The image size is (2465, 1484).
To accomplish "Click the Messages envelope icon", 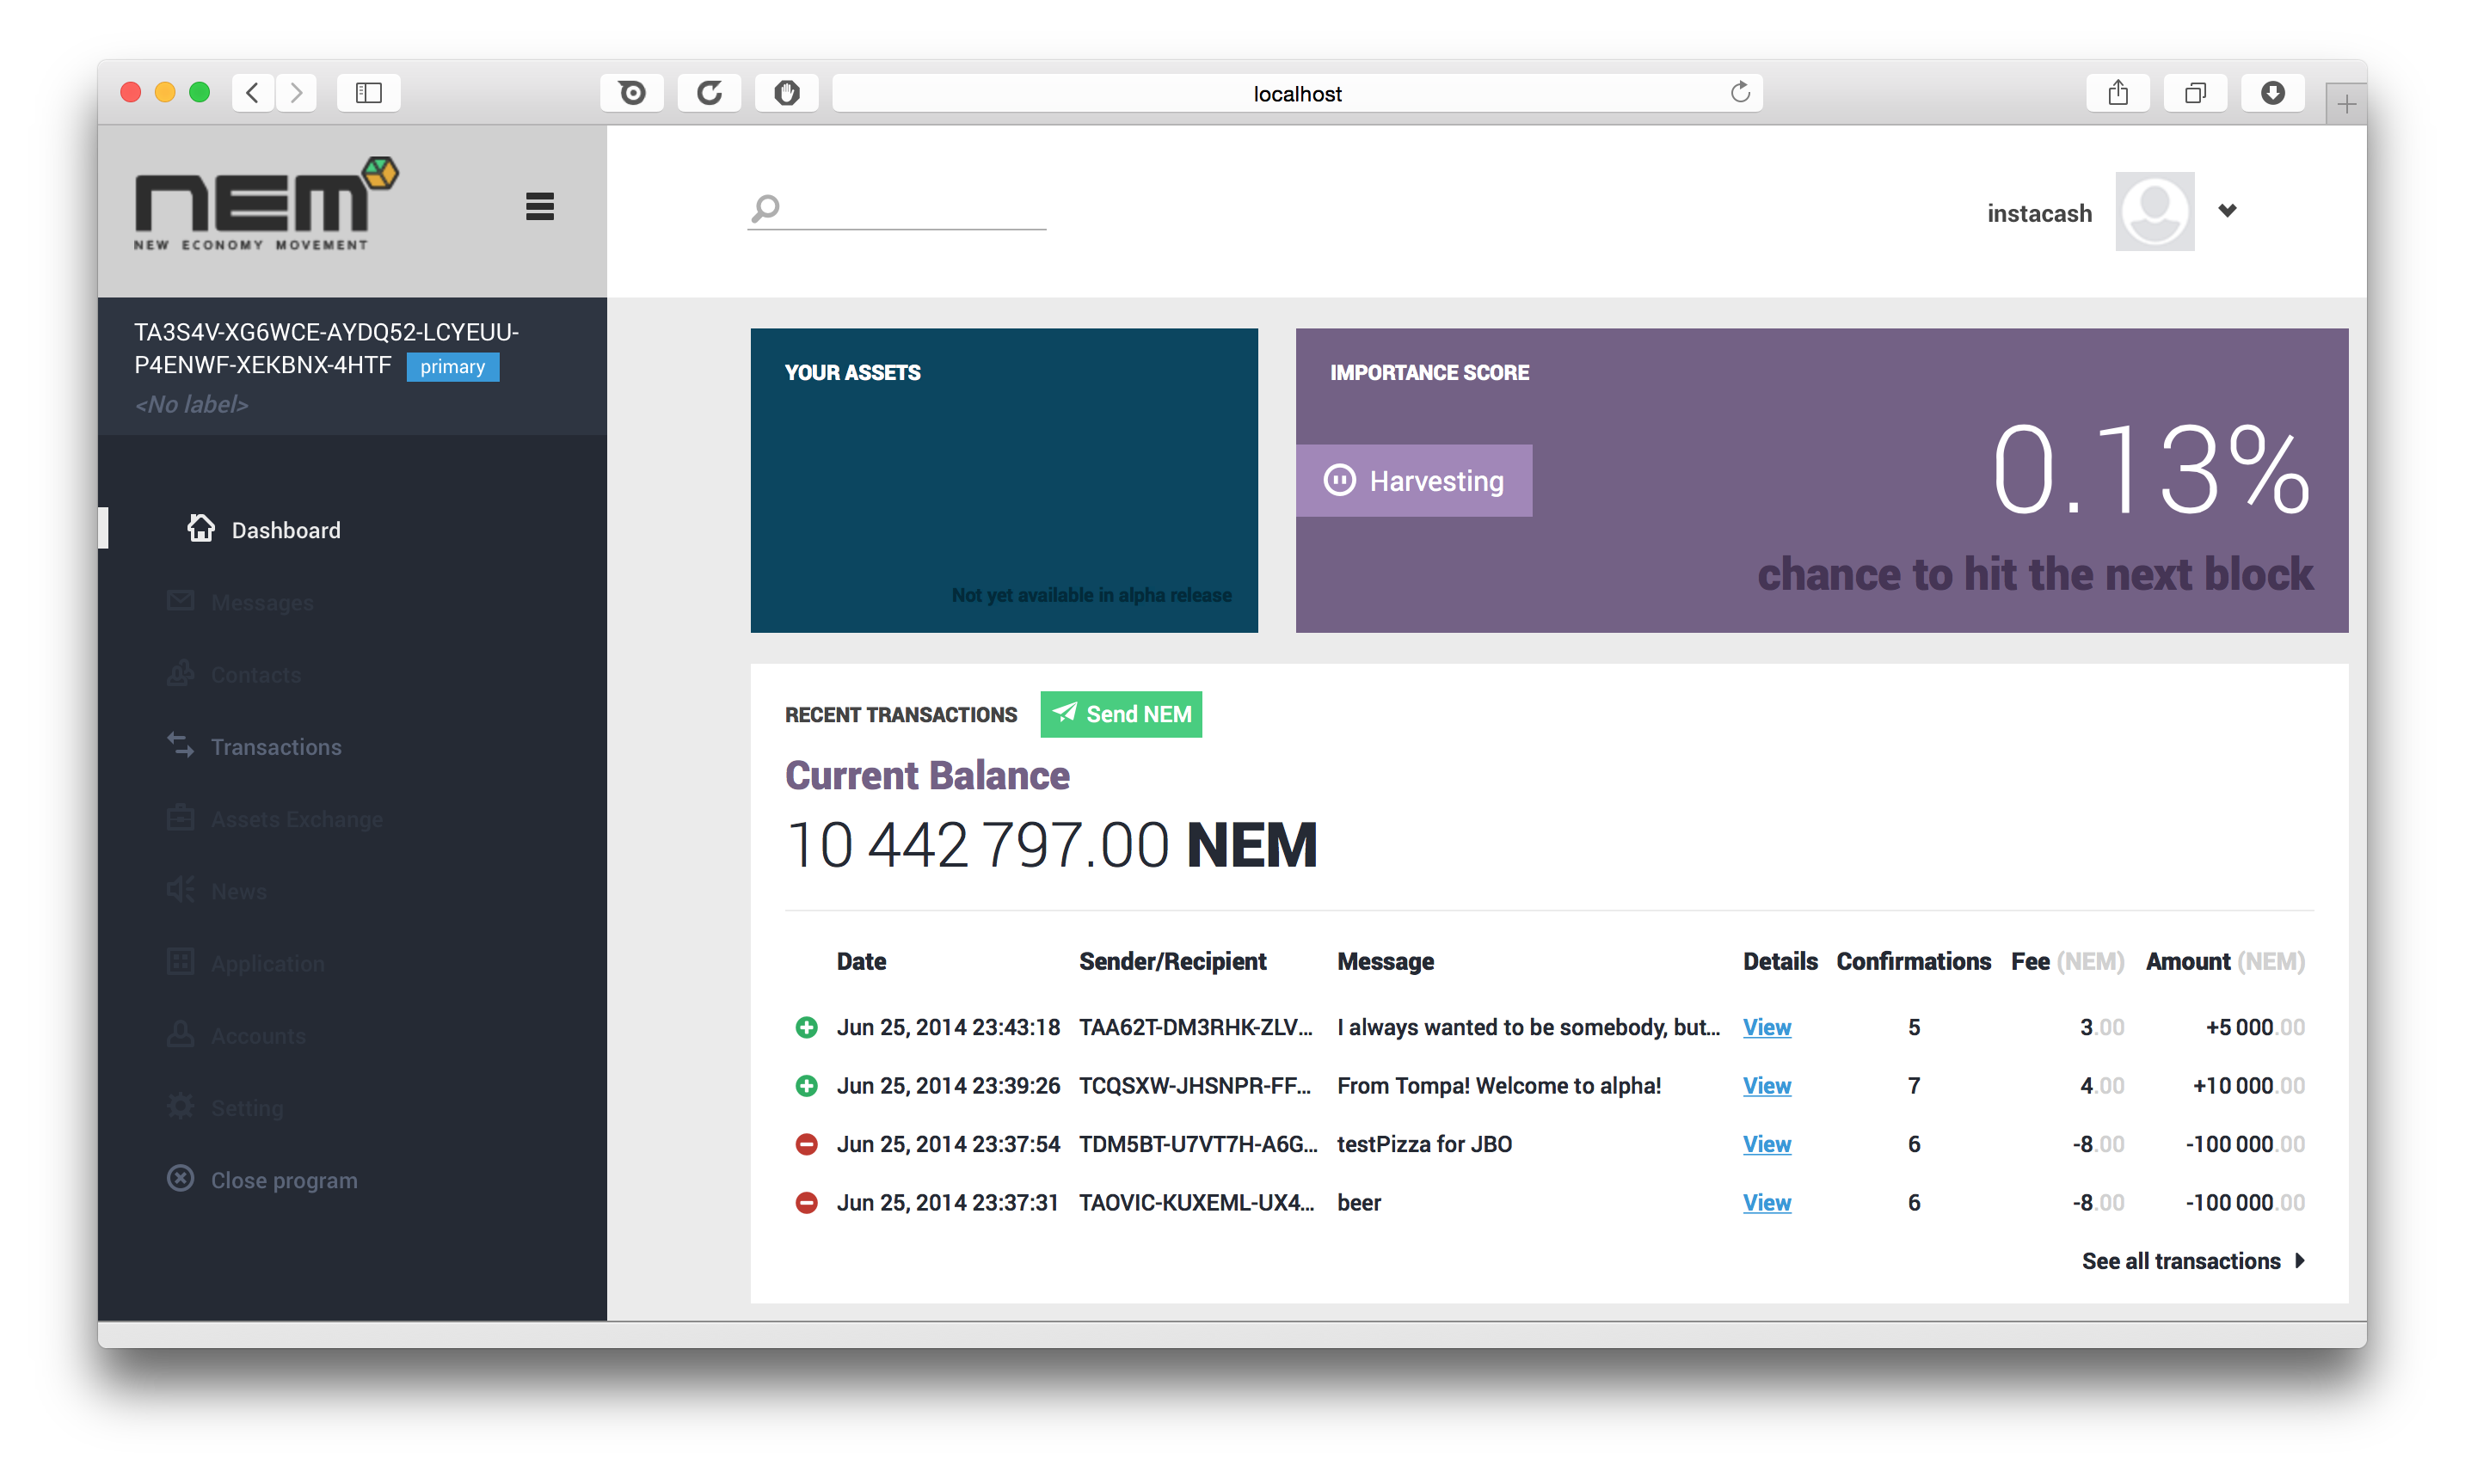I will coord(180,600).
